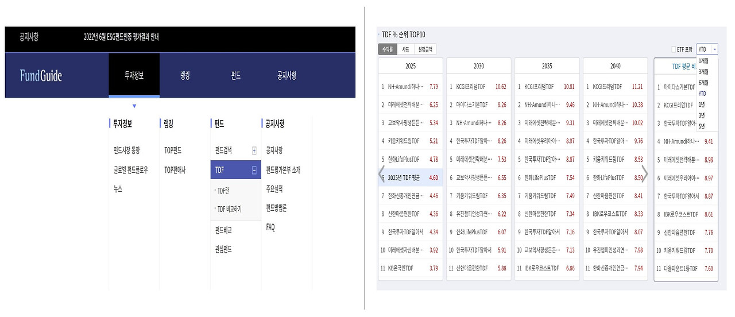Viewport: 735px width, 317px height.
Task: Choose 5년 from the period list
Action: pyautogui.click(x=701, y=126)
